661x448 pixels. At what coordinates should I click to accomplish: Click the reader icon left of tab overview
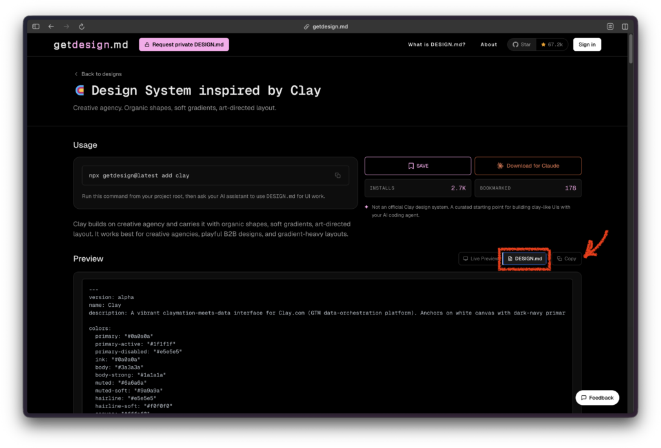point(610,26)
